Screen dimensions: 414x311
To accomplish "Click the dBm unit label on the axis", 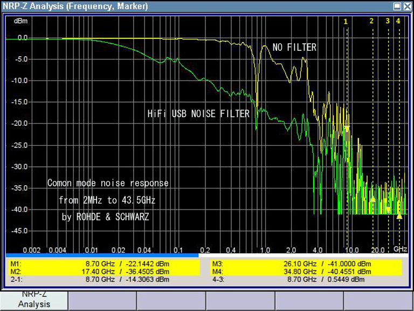I will 20,21.
